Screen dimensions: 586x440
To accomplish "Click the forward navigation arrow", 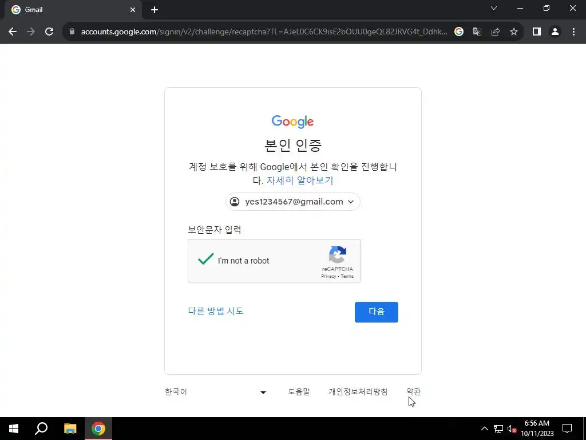I will coord(31,32).
